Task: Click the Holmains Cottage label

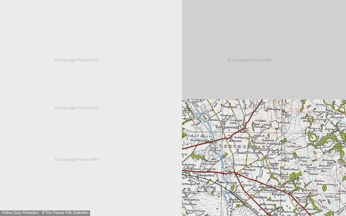Action: point(326,184)
